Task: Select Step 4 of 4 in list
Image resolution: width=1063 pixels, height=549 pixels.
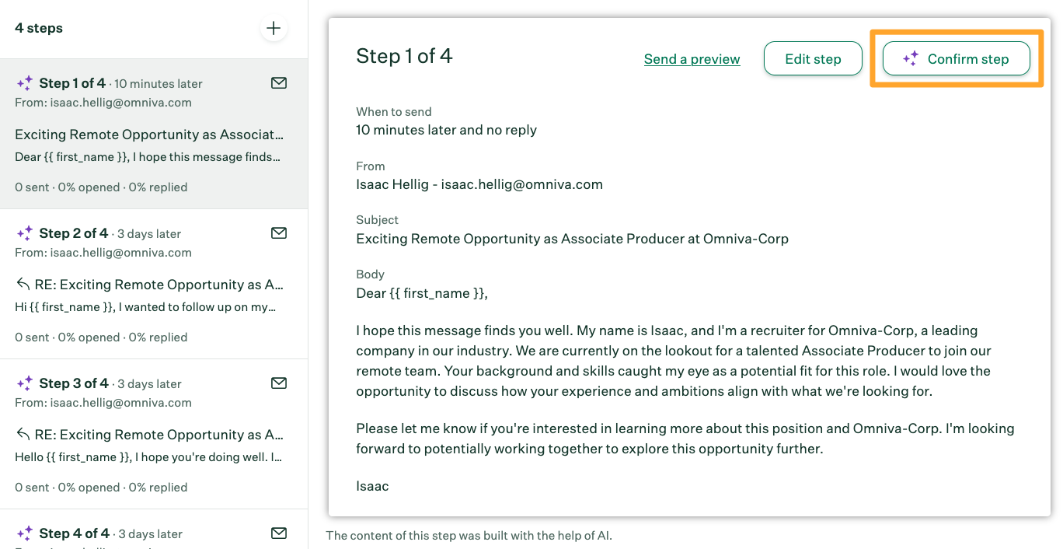Action: coord(74,533)
